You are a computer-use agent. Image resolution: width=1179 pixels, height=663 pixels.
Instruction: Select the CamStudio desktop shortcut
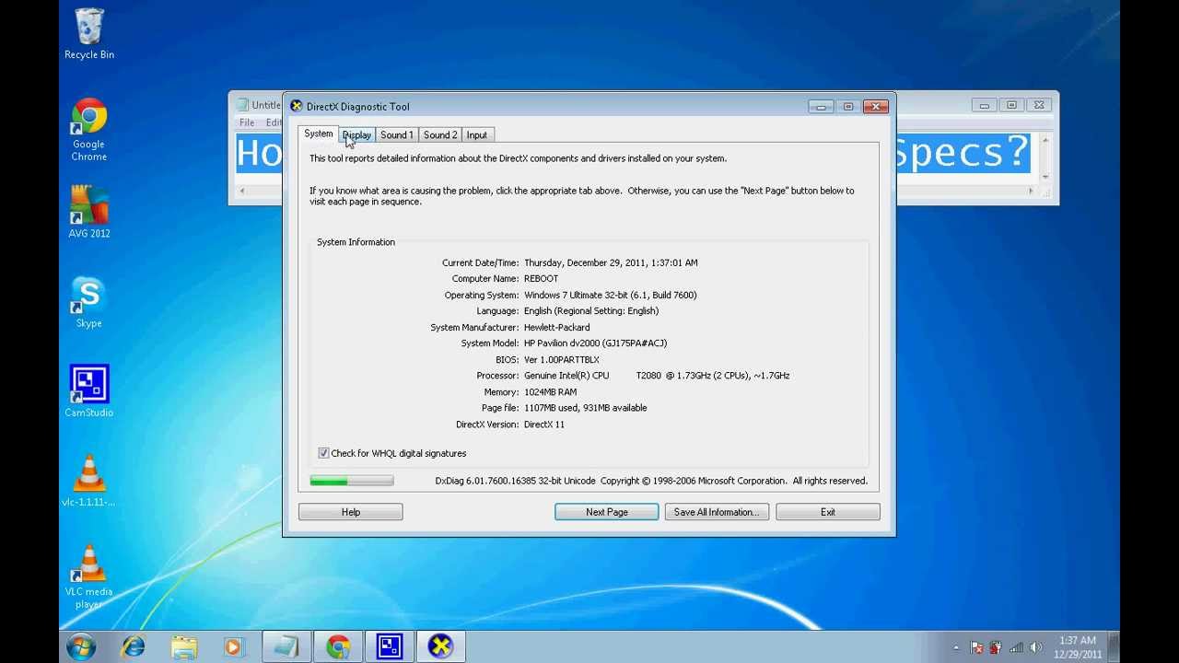[x=89, y=391]
